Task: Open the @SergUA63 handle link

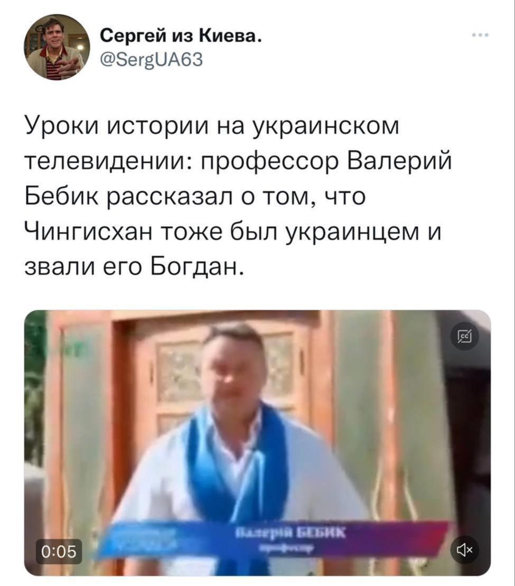Action: coord(152,59)
